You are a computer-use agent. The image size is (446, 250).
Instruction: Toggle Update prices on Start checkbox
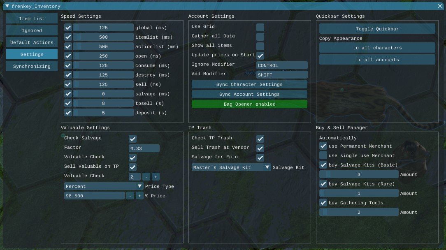pos(260,56)
